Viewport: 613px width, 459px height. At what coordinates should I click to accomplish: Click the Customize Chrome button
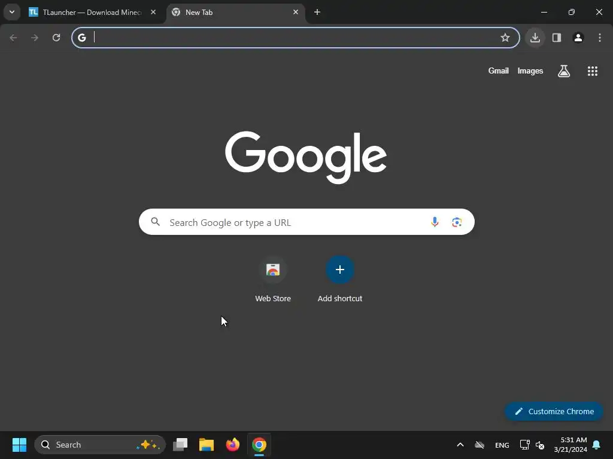pyautogui.click(x=554, y=411)
